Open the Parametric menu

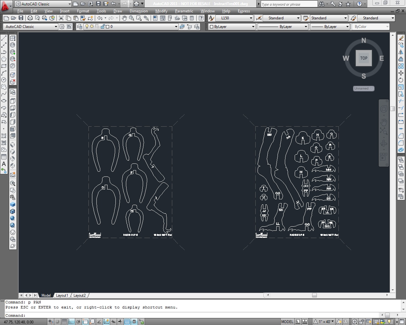184,11
